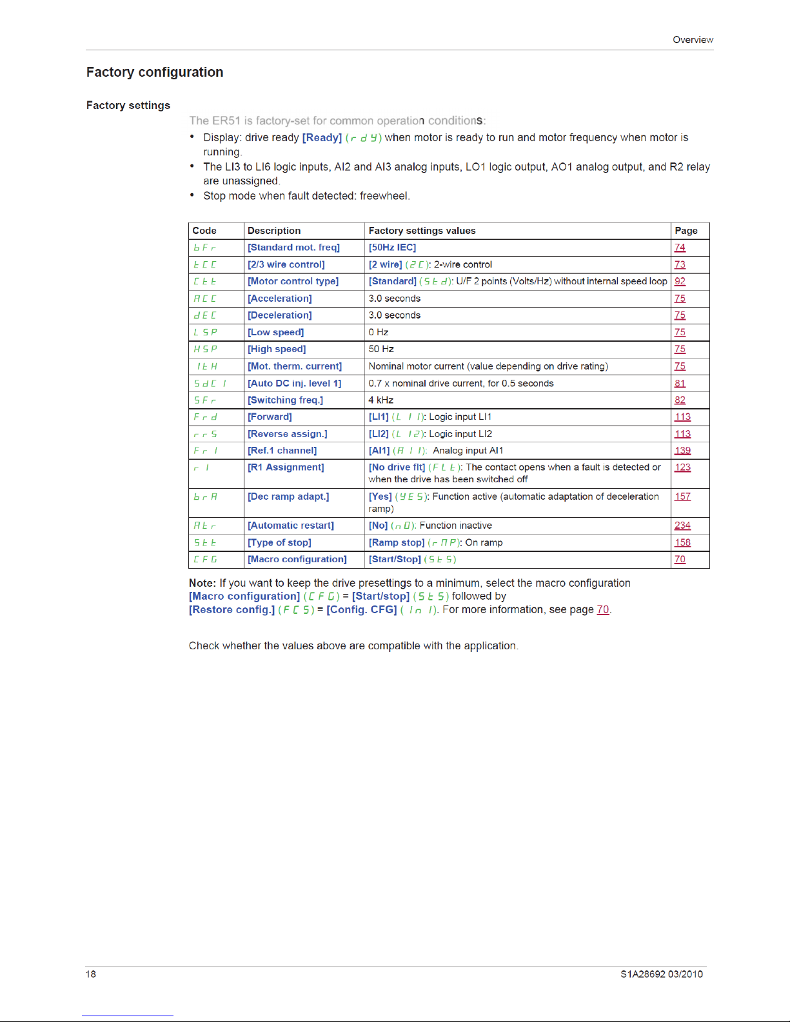The height and width of the screenshot is (1022, 790).
Task: Click "[Macro configuration]" in the table's last row
Action: [x=297, y=559]
